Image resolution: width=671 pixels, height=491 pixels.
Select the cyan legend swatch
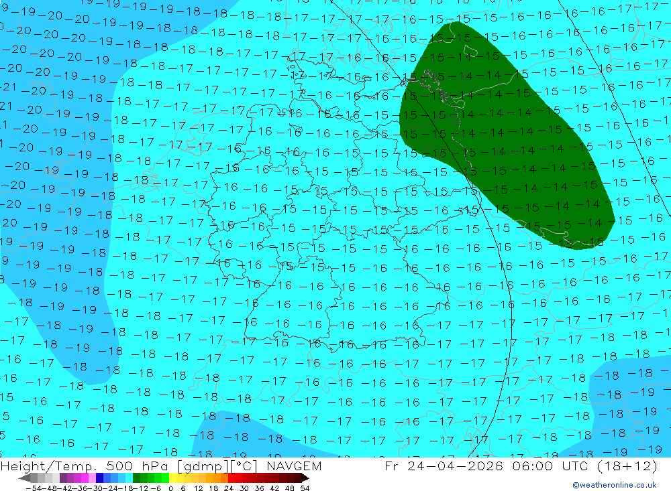[129, 478]
